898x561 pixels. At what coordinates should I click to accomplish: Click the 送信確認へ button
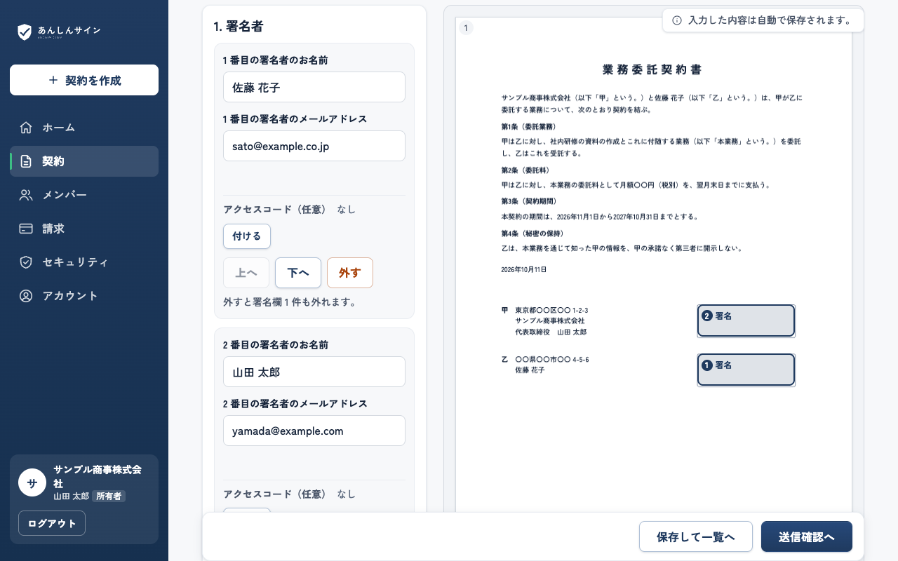[807, 537]
